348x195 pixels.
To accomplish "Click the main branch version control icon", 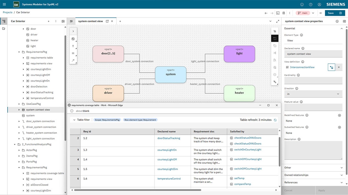I will click(299, 13).
